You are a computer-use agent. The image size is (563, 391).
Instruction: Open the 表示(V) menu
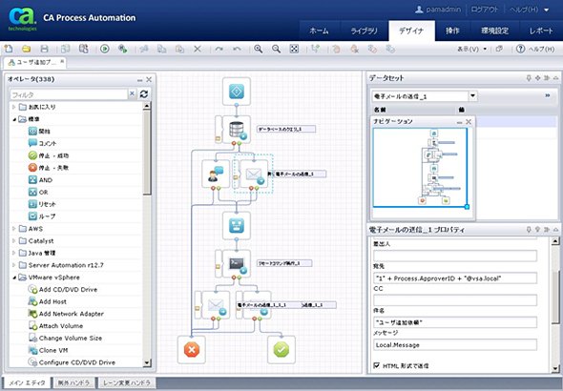[471, 49]
